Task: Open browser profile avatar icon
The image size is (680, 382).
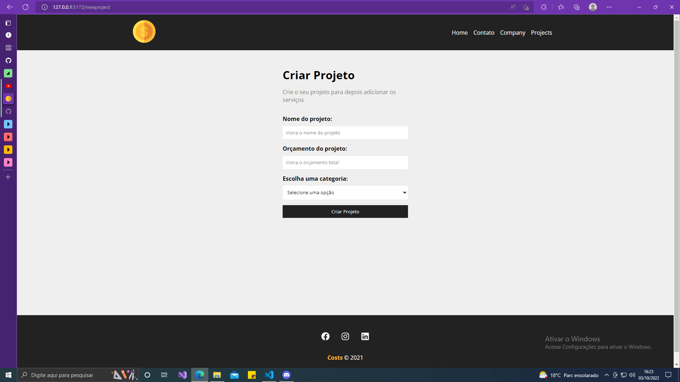Action: coord(593,7)
